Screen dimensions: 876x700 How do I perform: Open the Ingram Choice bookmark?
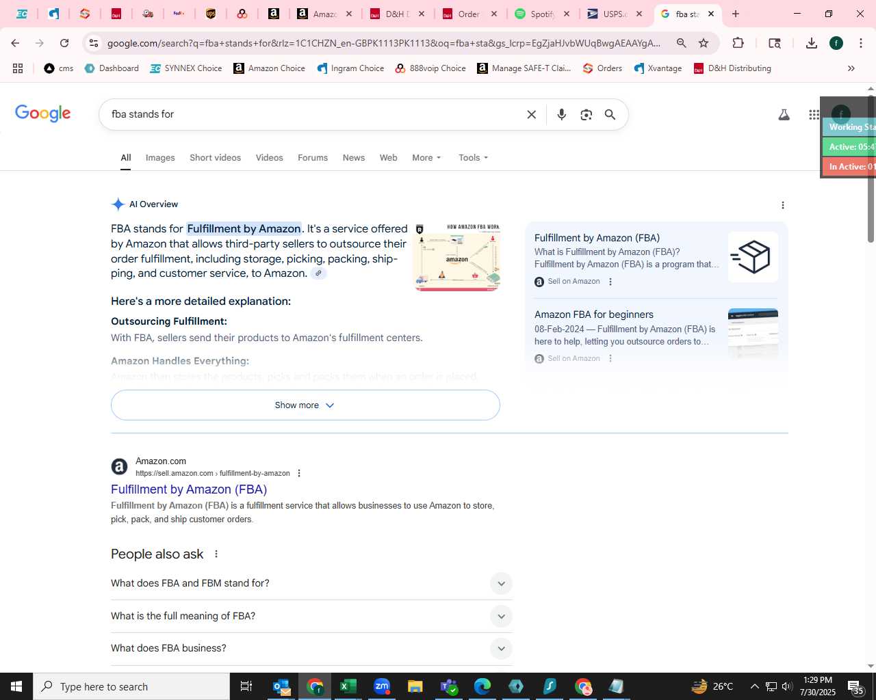[350, 68]
